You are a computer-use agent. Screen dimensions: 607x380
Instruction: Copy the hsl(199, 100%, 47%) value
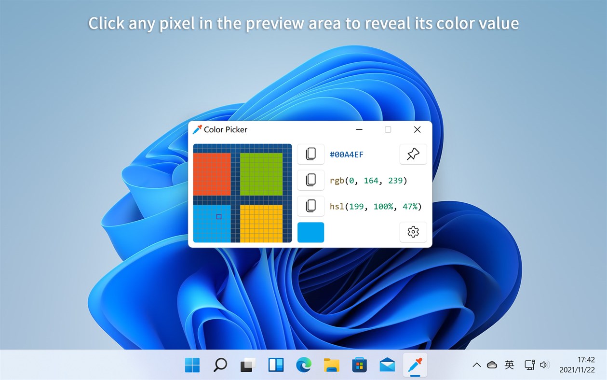(311, 206)
